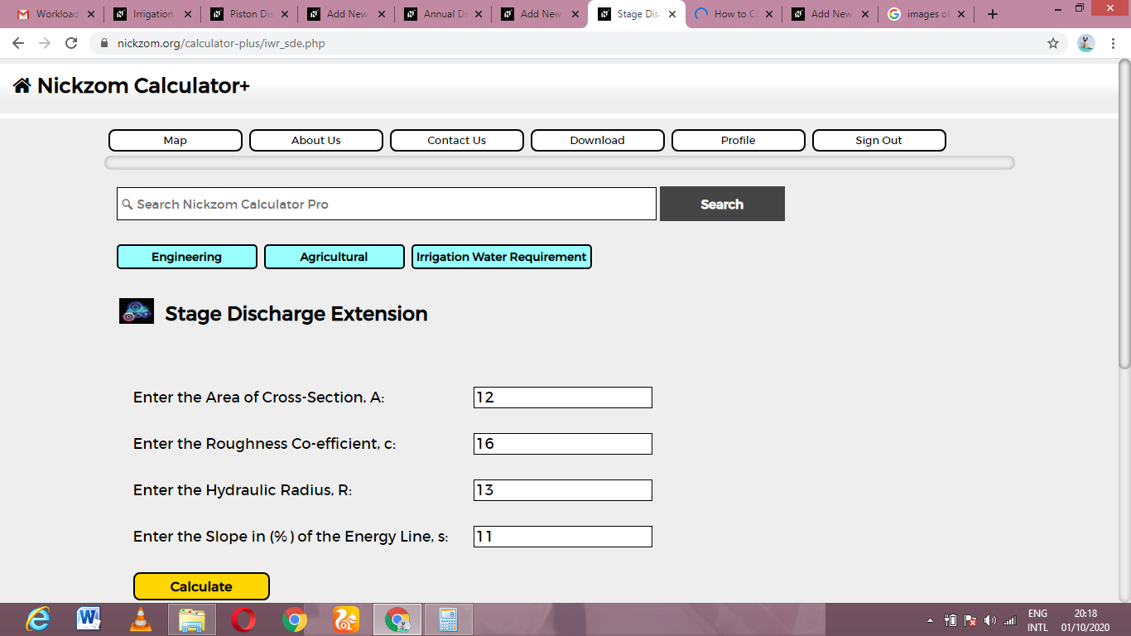Click the browser address bar URL

(x=221, y=43)
